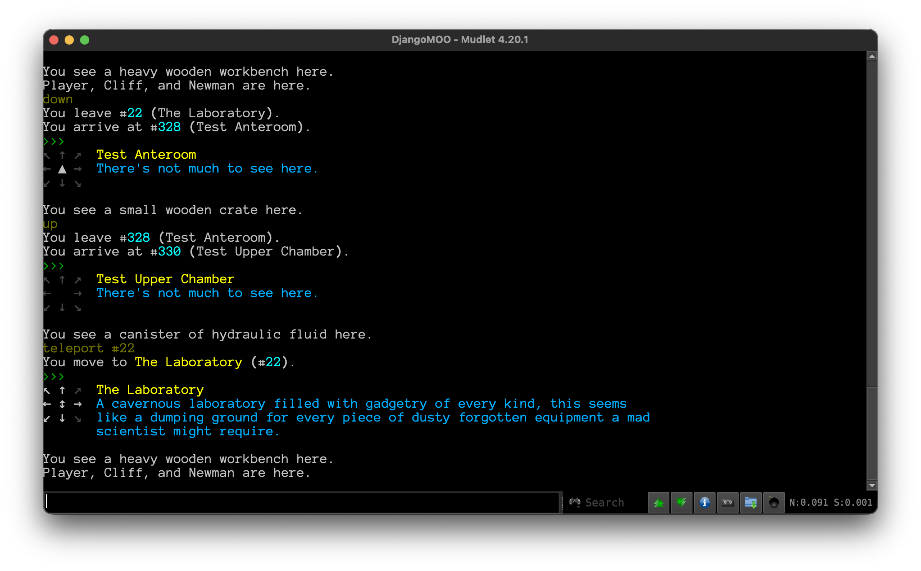The height and width of the screenshot is (571, 921).
Task: Open search options via the binoculars dropdown
Action: (x=575, y=502)
